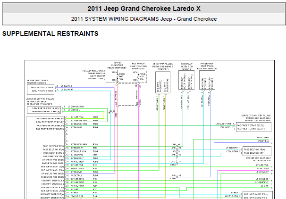This screenshot has height=199, width=286.
Task: Click "PASS BELT SW 1R(-)" in buckle switch box
Action: click(254, 153)
